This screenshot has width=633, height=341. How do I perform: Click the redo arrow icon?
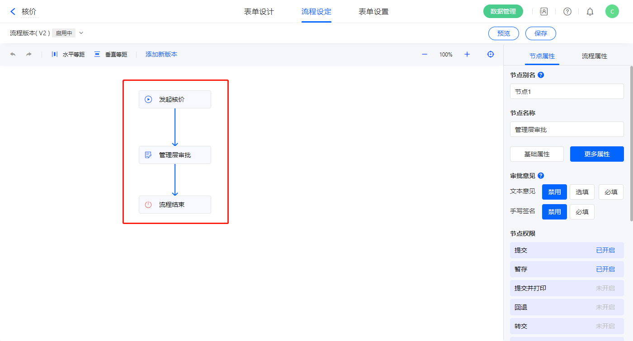pos(29,54)
